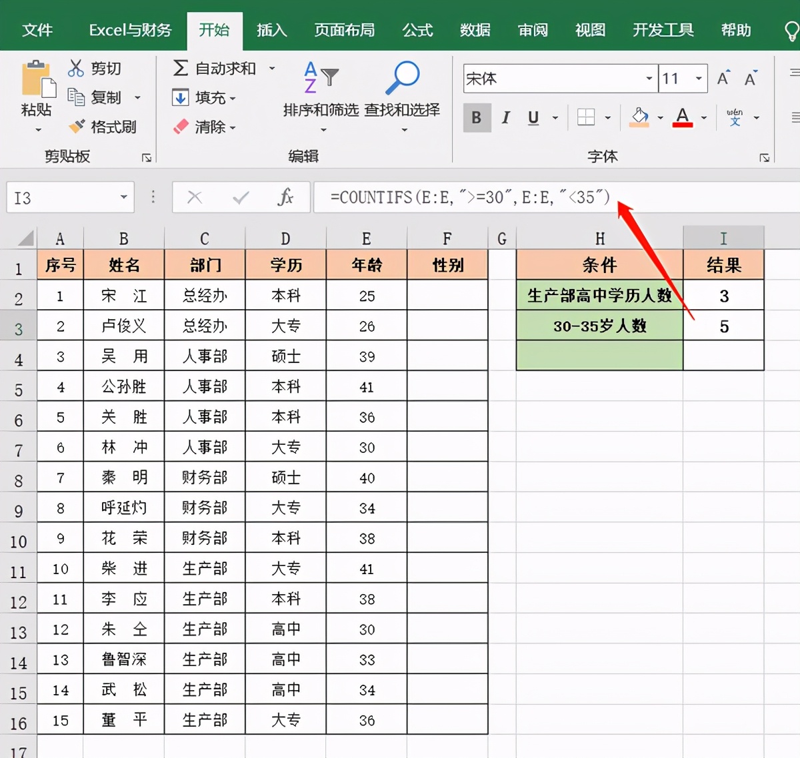The width and height of the screenshot is (800, 758).
Task: Select cell I3 with value 5
Action: (x=724, y=326)
